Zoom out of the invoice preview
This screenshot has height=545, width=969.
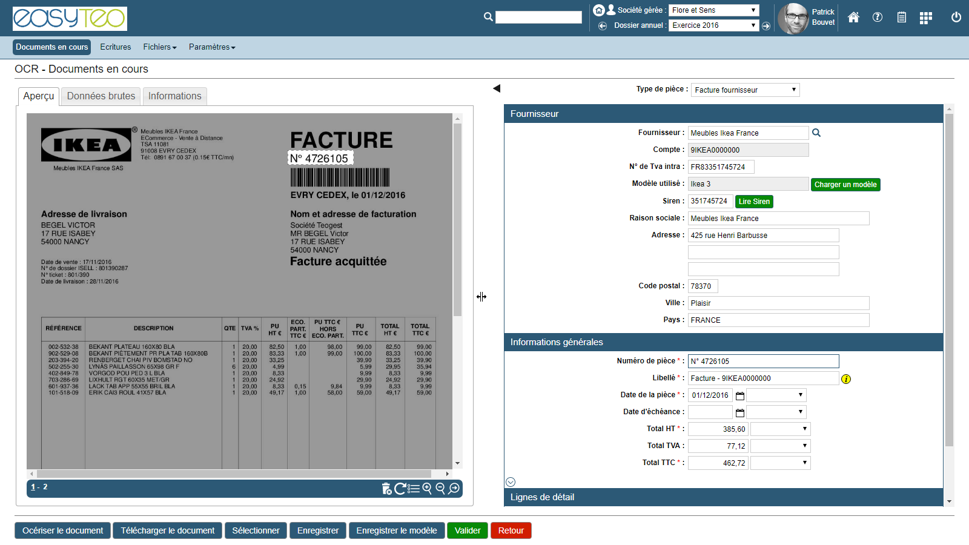[440, 489]
